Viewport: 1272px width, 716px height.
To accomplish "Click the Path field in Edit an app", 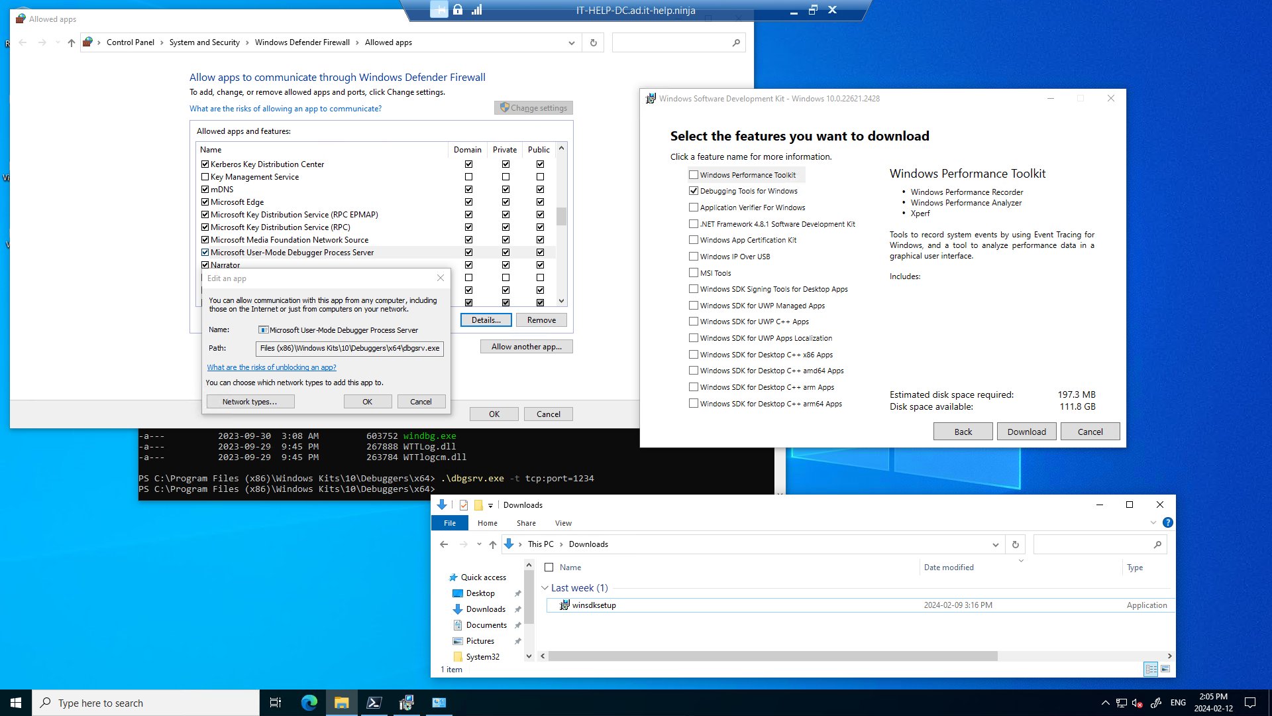I will pos(349,348).
